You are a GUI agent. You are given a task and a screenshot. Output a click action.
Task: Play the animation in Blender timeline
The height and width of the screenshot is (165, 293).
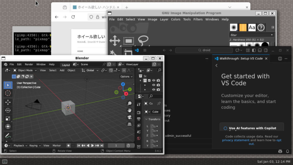(92, 145)
